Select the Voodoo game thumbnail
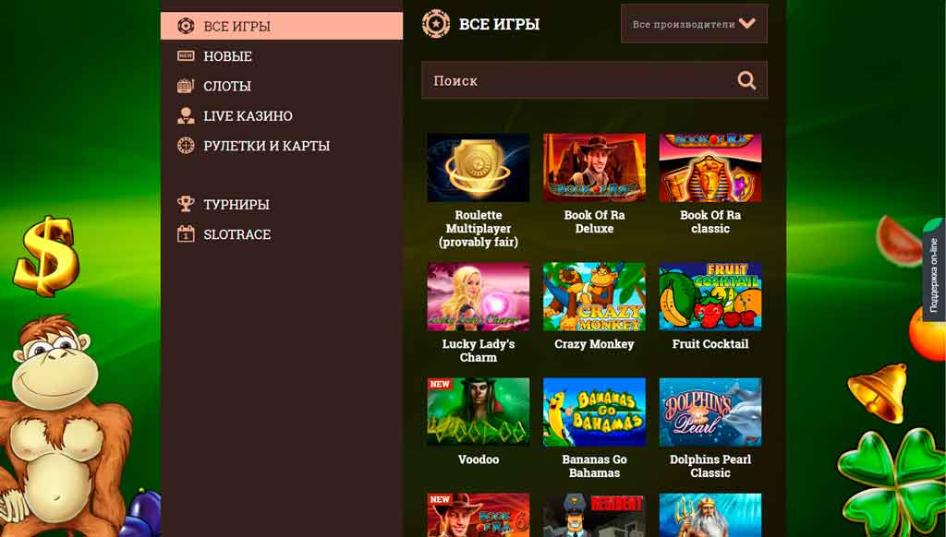The image size is (946, 537). point(478,412)
